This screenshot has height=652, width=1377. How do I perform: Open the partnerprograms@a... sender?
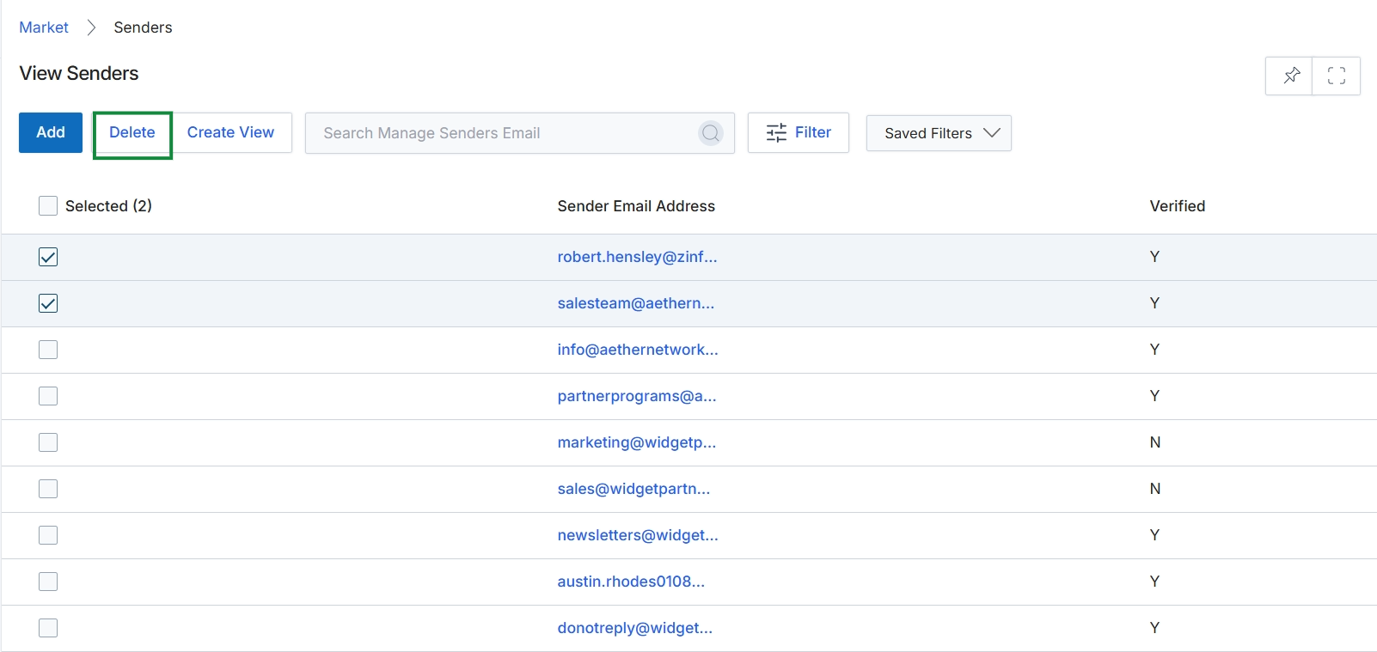(637, 396)
